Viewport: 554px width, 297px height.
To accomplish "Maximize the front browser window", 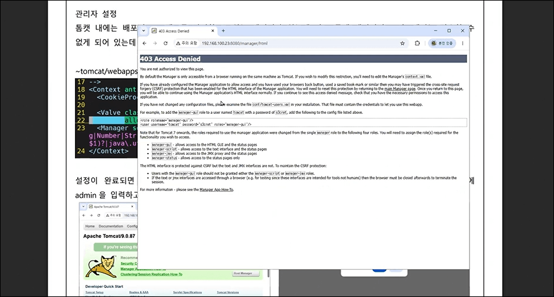I will 449,31.
